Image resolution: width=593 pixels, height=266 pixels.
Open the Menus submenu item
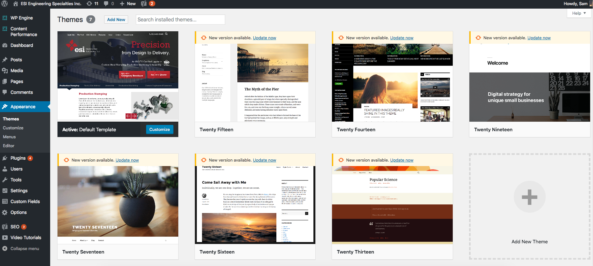pyautogui.click(x=9, y=137)
